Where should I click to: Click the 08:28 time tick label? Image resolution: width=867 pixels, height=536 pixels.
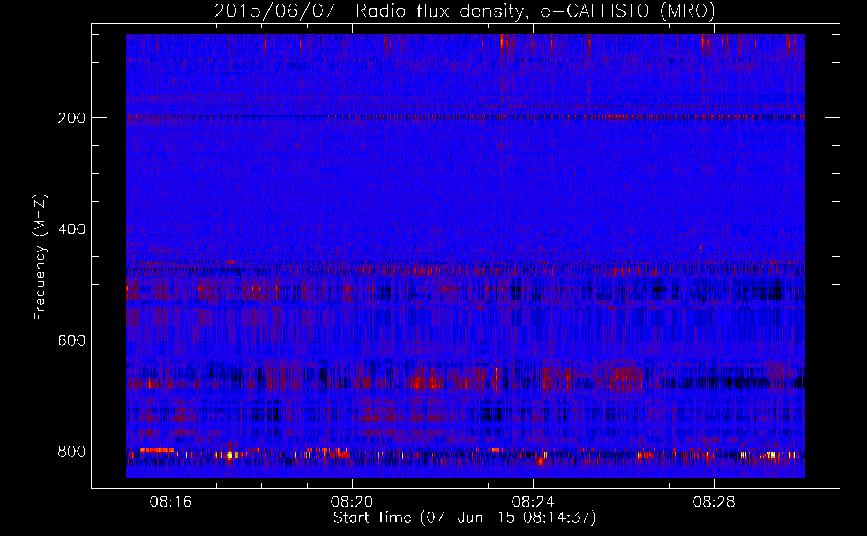point(714,502)
